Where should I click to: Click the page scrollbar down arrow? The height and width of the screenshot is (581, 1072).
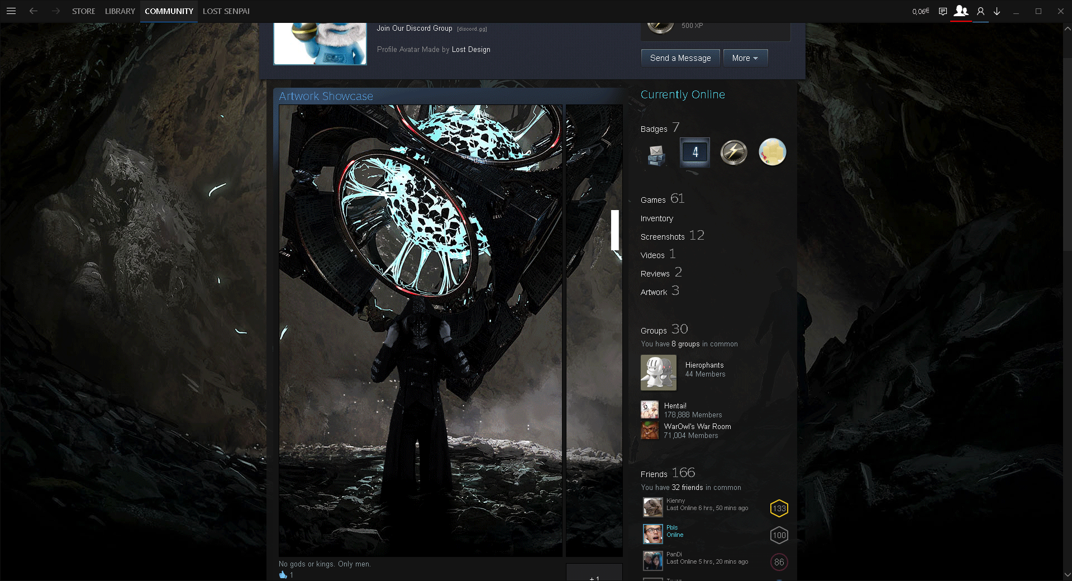[1068, 575]
